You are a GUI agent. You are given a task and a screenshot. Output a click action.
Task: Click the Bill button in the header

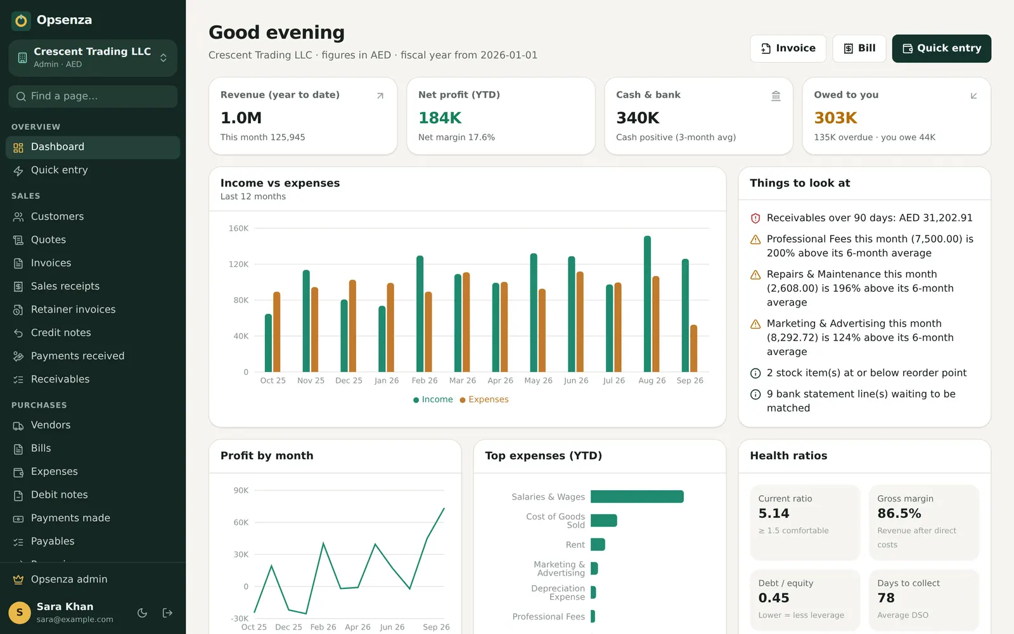859,49
